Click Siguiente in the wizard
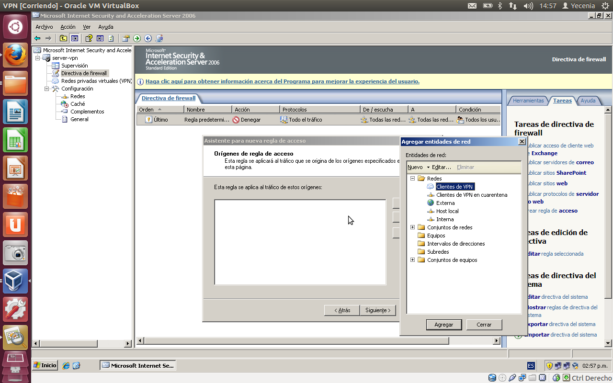 coord(378,310)
